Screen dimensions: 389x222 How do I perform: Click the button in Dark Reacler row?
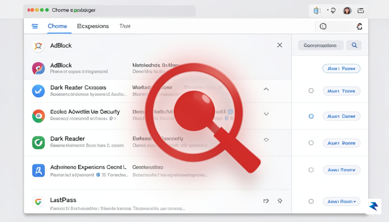tap(342, 143)
